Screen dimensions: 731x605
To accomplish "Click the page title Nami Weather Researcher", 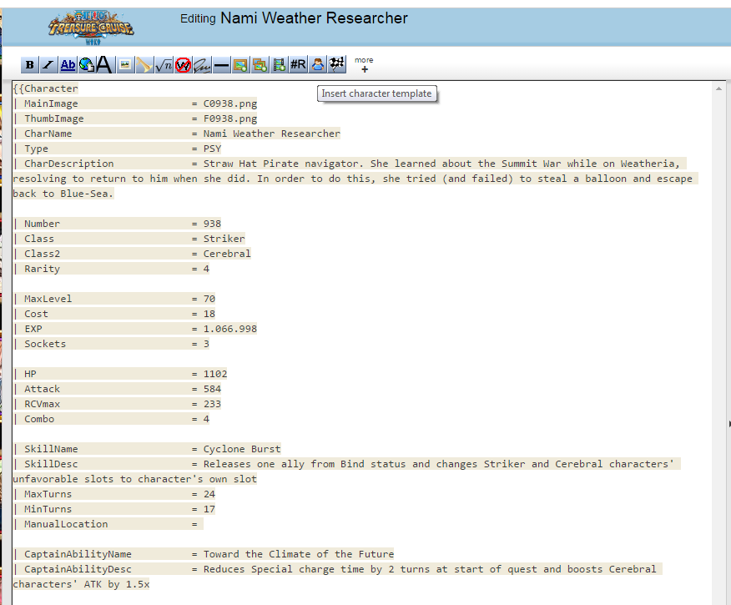I will tap(314, 18).
